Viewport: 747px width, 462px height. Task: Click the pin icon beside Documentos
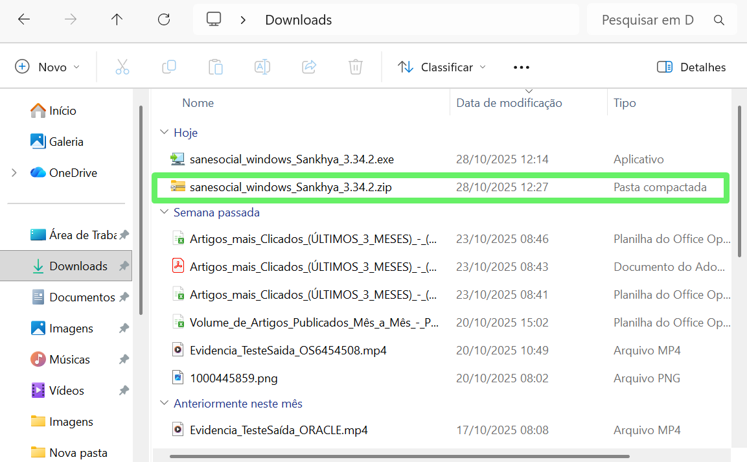[x=124, y=297]
